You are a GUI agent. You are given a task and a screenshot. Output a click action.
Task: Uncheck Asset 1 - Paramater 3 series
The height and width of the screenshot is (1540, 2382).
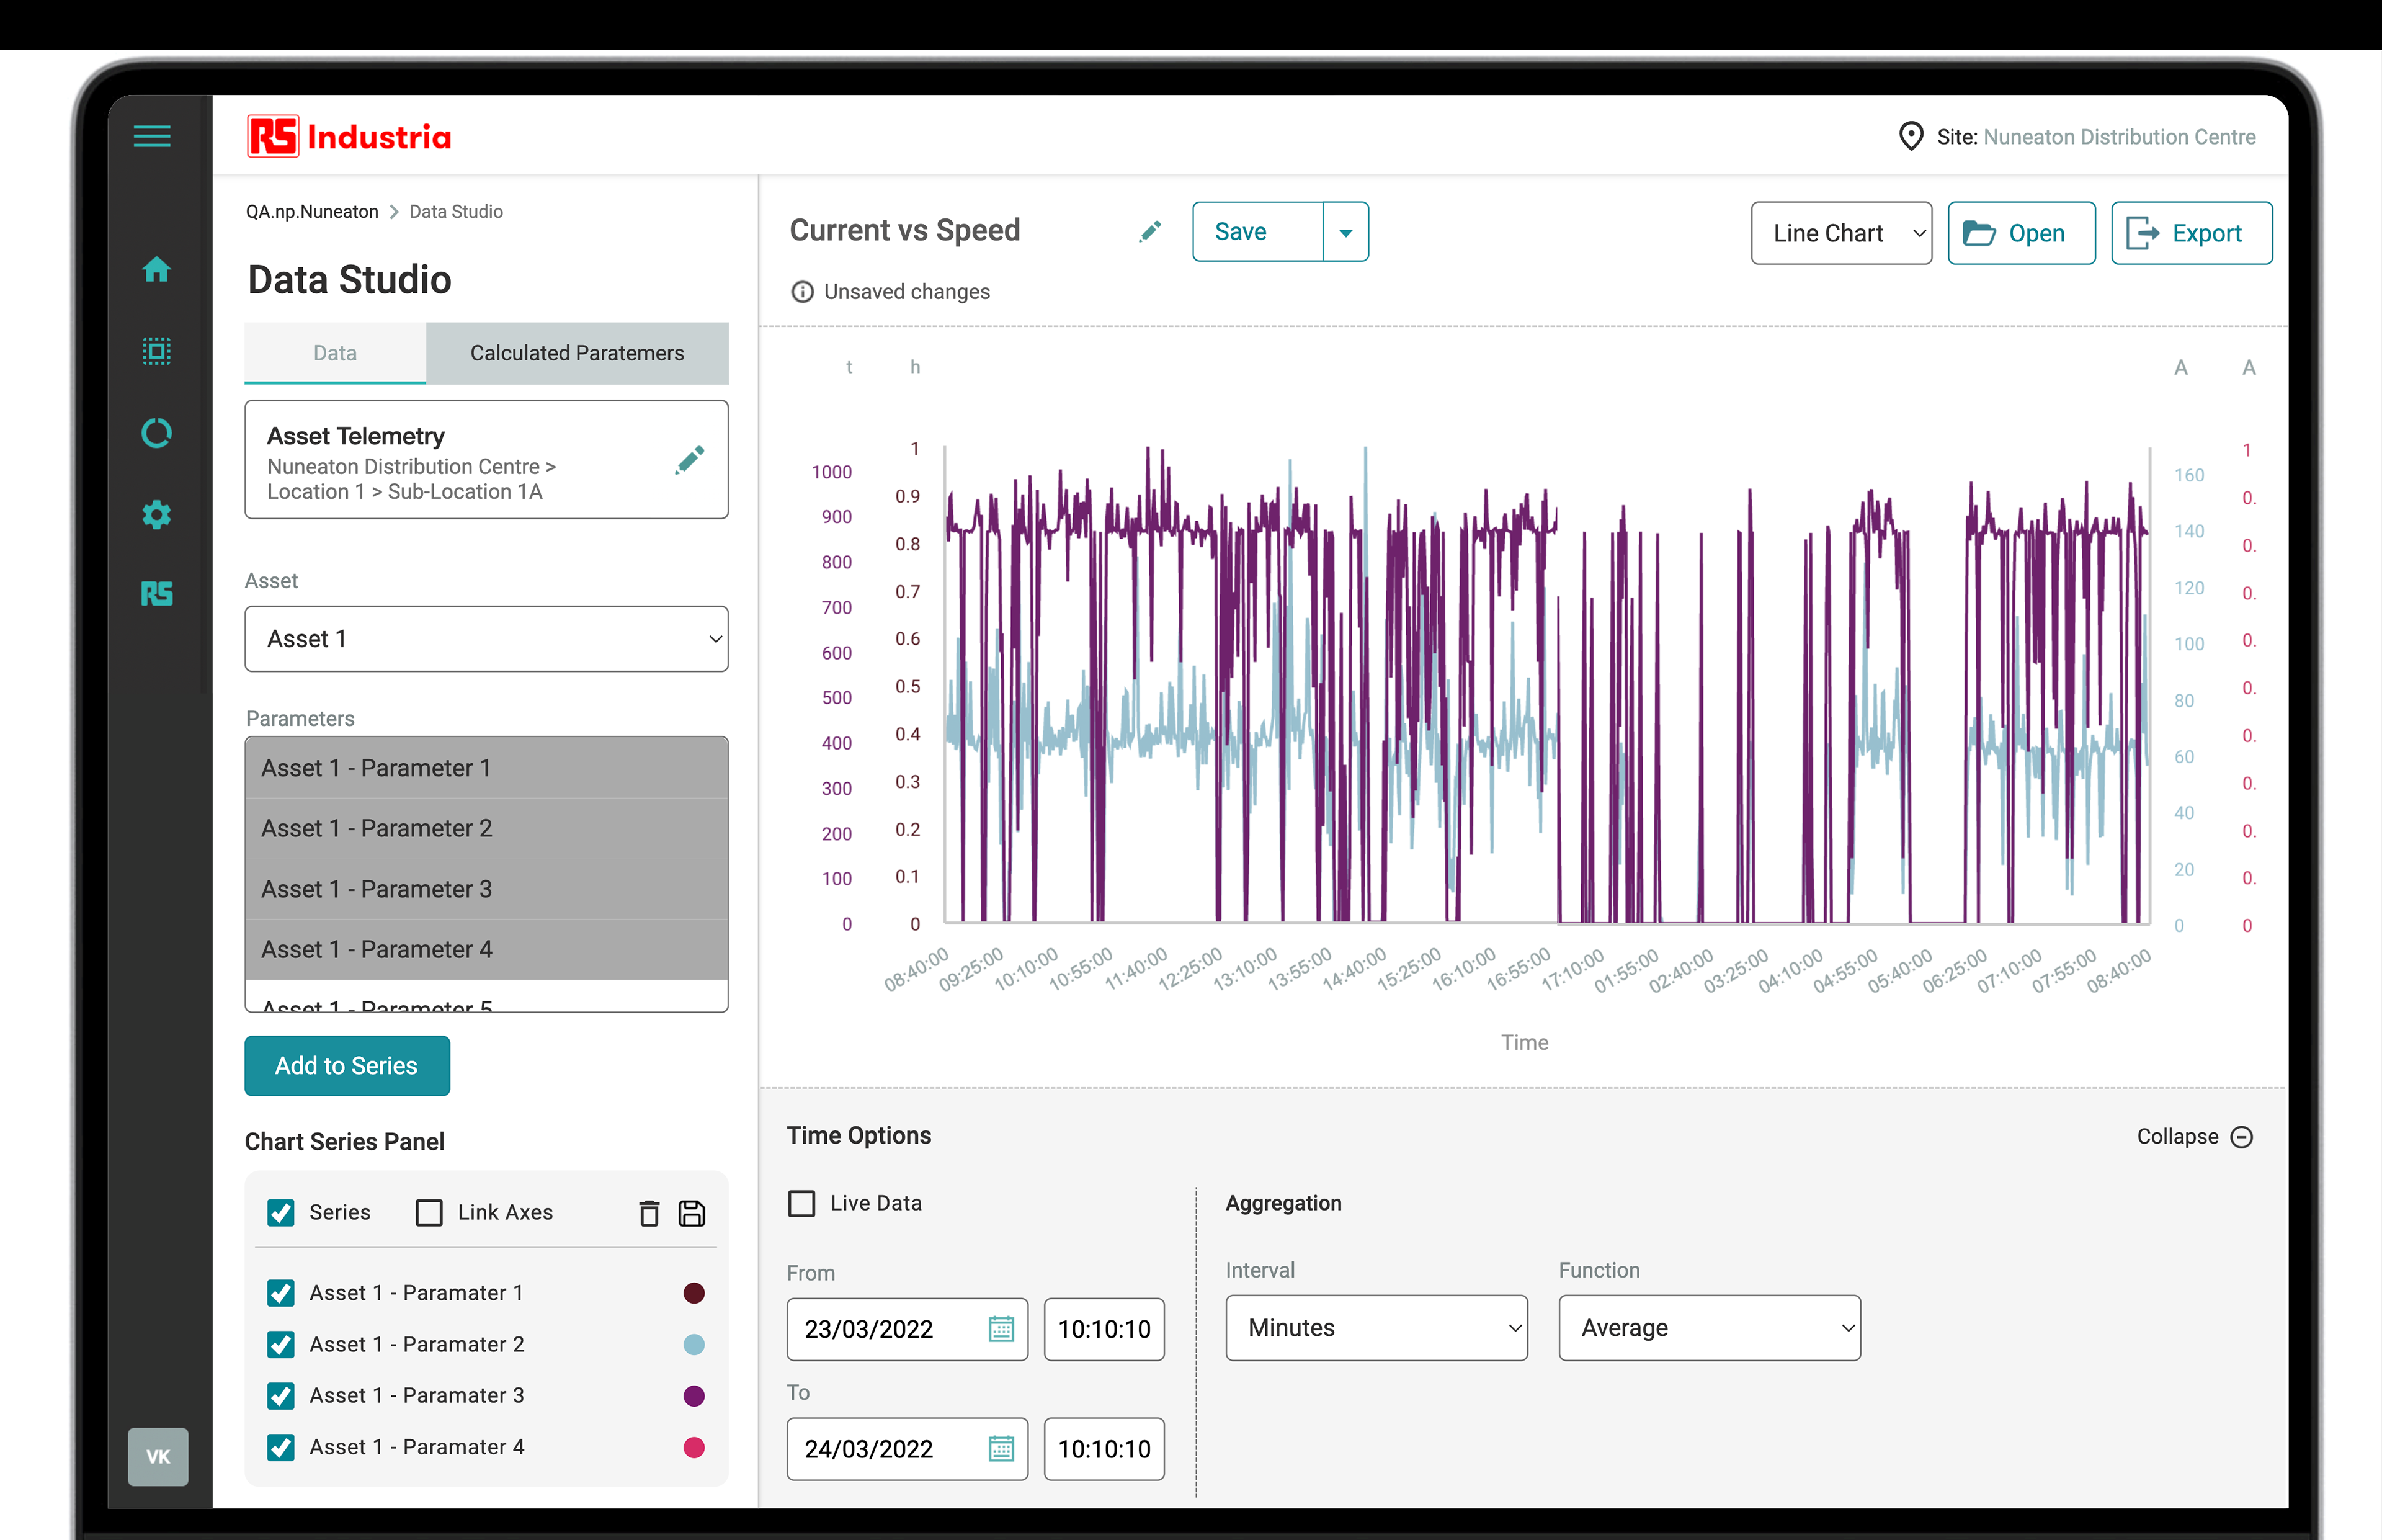[281, 1396]
